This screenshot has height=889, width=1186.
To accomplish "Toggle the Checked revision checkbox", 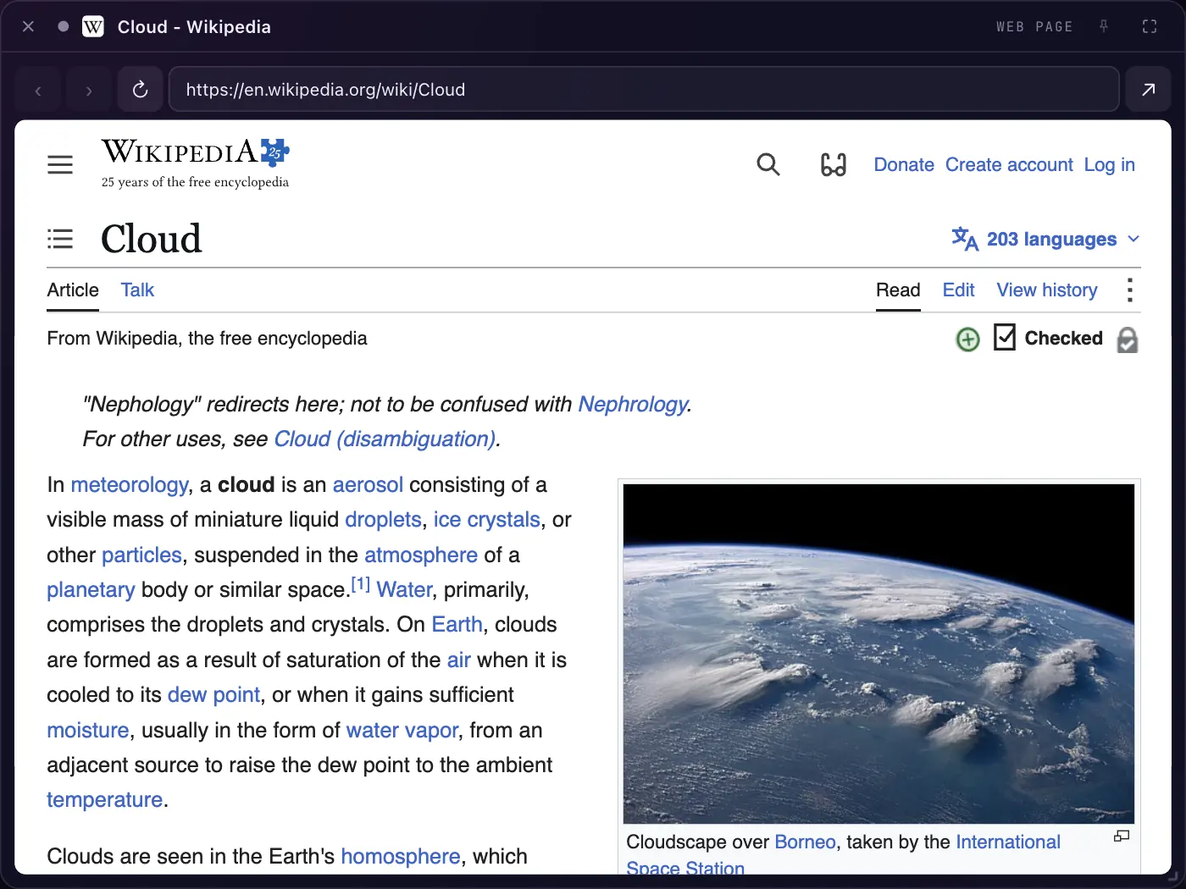I will click(x=1004, y=337).
